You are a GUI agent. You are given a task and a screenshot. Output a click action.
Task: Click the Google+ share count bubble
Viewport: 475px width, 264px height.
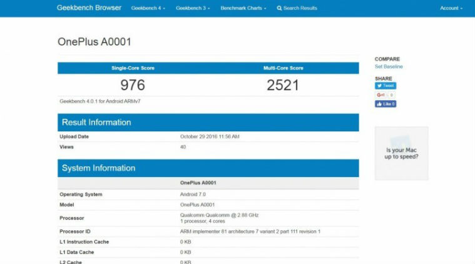[x=391, y=95]
